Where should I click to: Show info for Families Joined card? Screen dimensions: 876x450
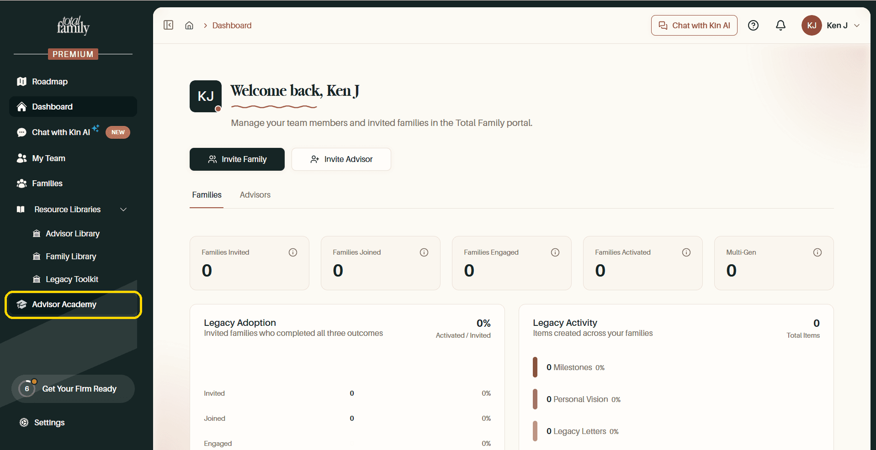pyautogui.click(x=424, y=252)
